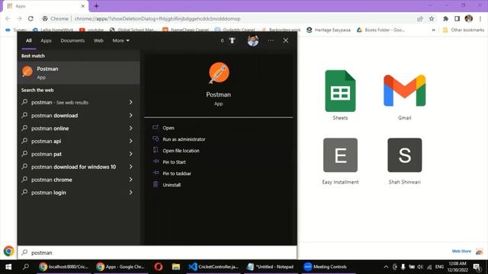Expand postman chrome suggestion arrow
Screen dimensions: 488x274
[x=130, y=180]
